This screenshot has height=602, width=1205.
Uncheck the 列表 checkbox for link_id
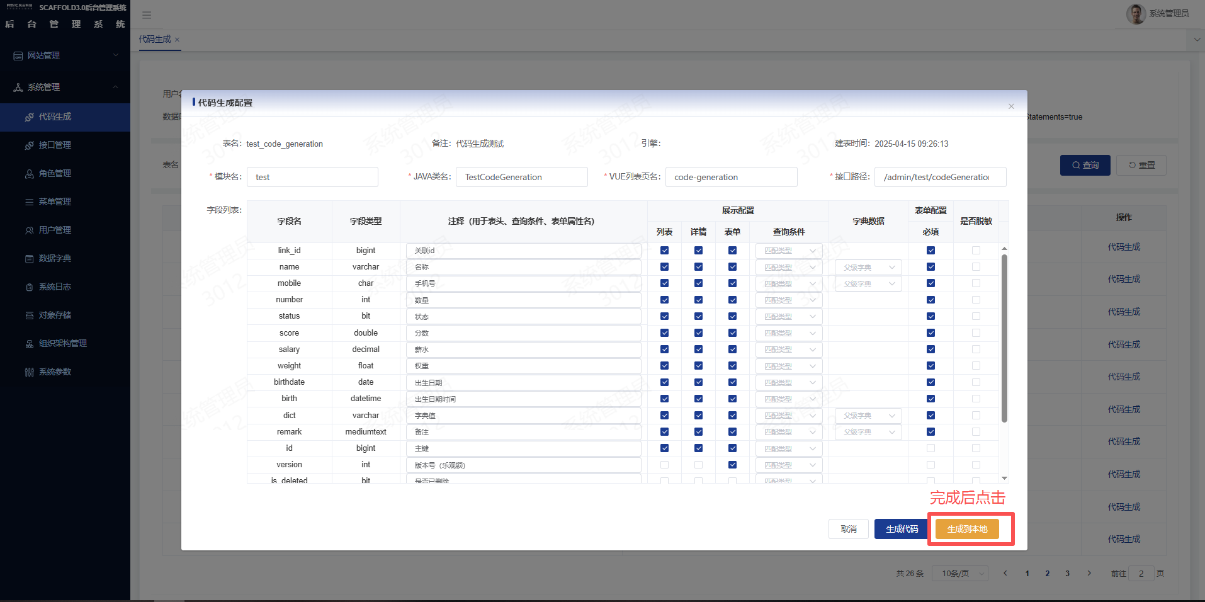pos(664,251)
